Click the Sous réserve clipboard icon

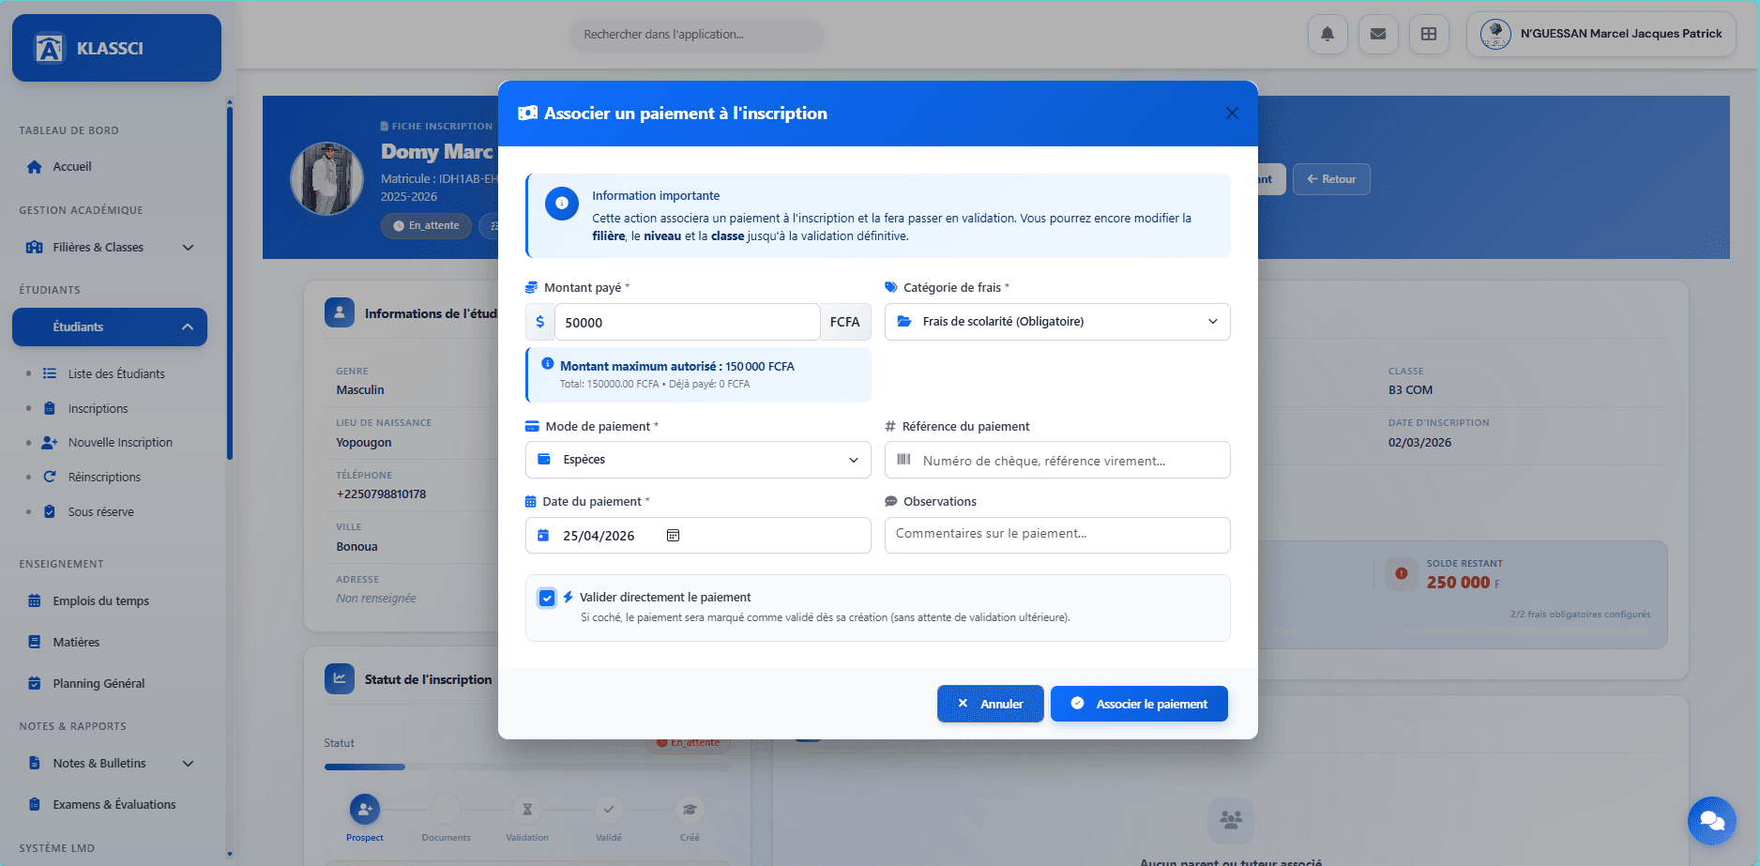point(50,511)
